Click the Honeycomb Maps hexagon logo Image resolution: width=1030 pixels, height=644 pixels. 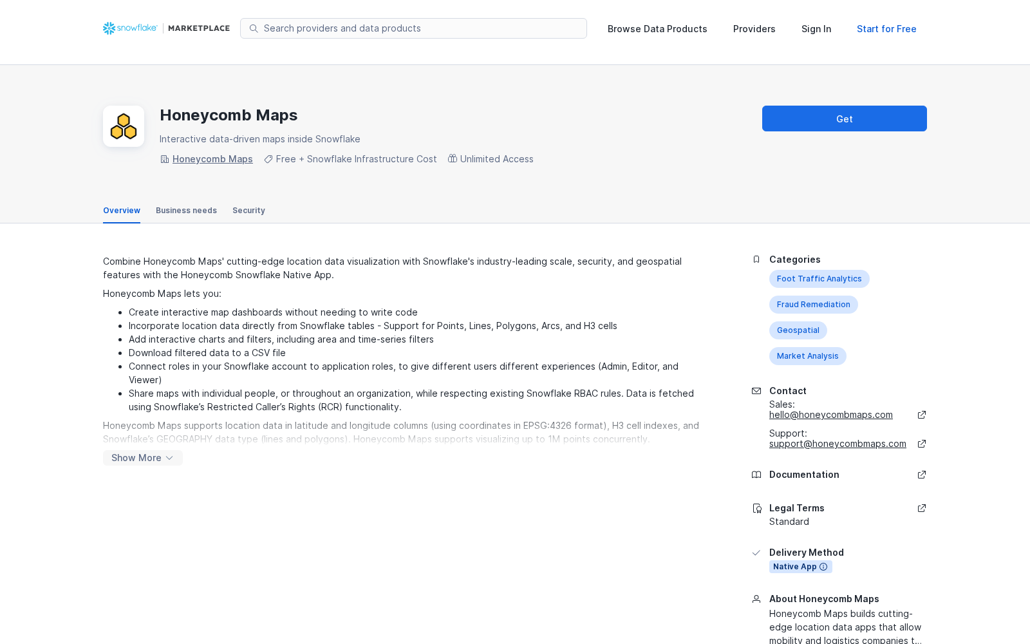124,126
